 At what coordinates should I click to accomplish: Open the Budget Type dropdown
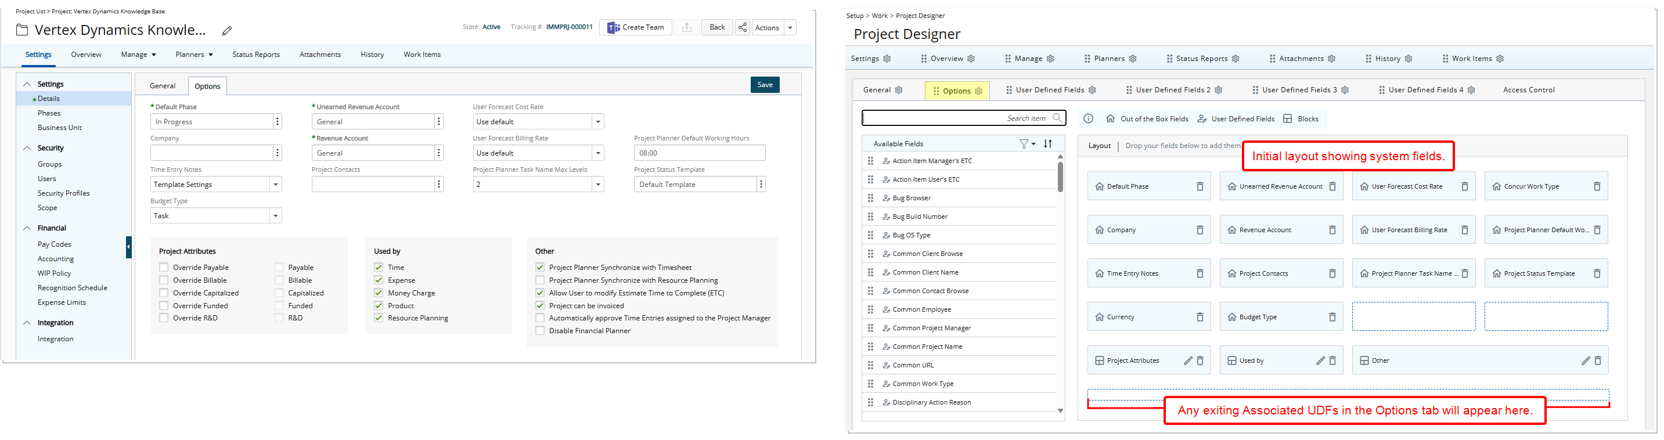coord(276,216)
